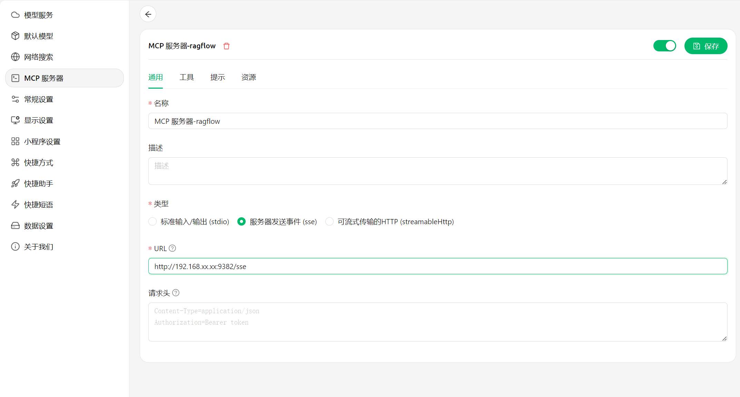Select 标准输入/输出 (stdio) type
Image resolution: width=740 pixels, height=397 pixels.
pos(152,221)
